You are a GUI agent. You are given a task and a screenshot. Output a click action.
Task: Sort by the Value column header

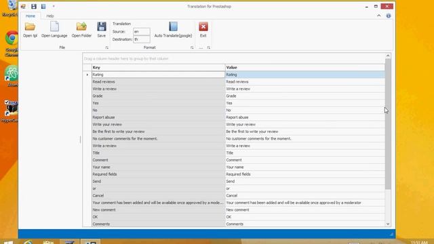click(x=304, y=68)
